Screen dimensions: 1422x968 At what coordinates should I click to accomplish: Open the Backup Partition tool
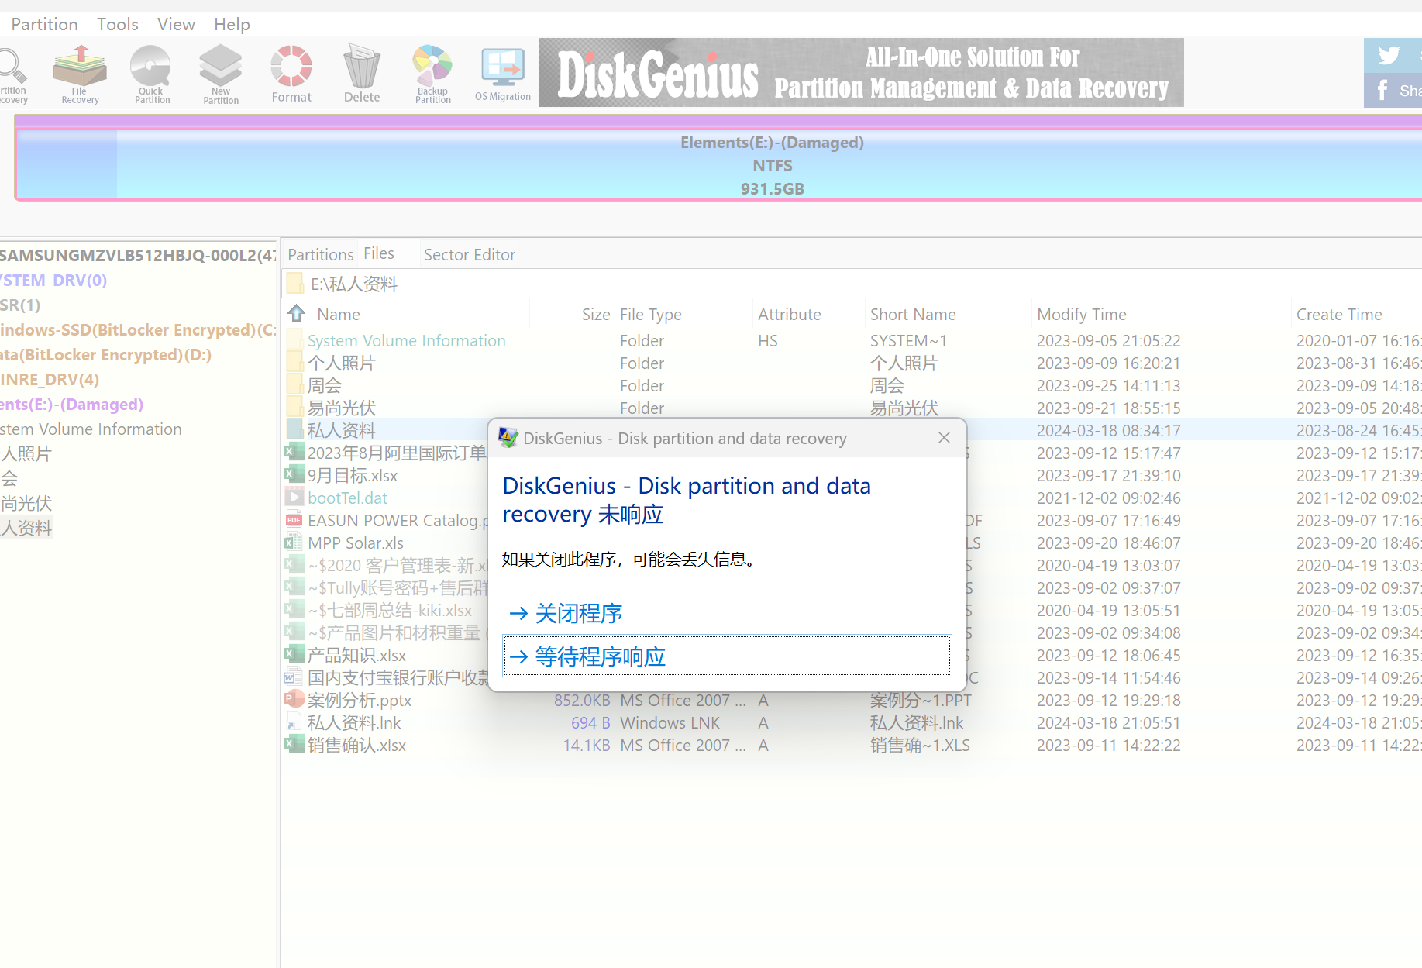pyautogui.click(x=432, y=74)
